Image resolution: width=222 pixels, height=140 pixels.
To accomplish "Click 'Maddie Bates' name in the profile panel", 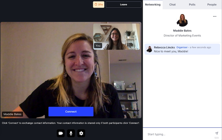I will pos(182,30).
